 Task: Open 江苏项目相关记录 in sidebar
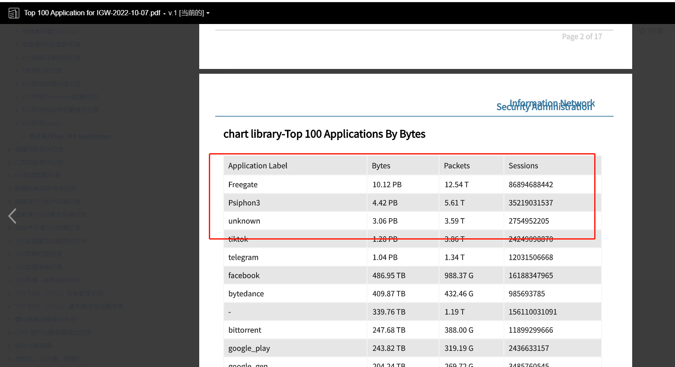[39, 162]
